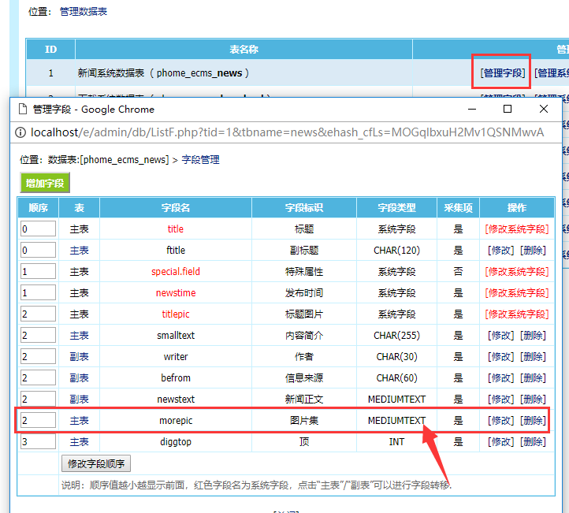Click 字段类型 column header

[396, 208]
